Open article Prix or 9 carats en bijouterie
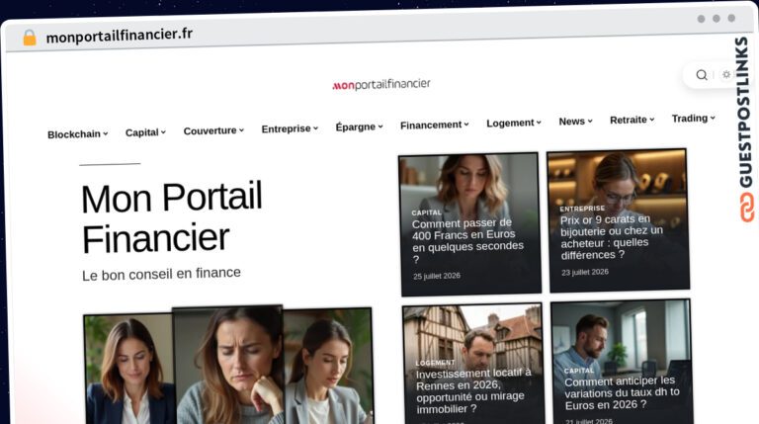Image resolution: width=759 pixels, height=424 pixels. click(612, 237)
